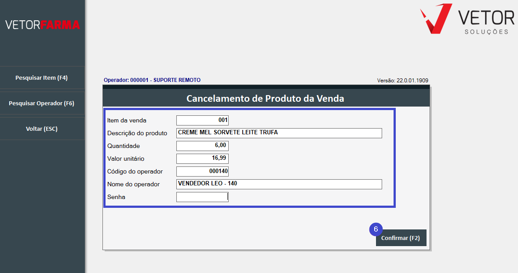Viewport: 518px width, 273px height.
Task: Click the 'Valor unitário' label
Action: (126, 159)
